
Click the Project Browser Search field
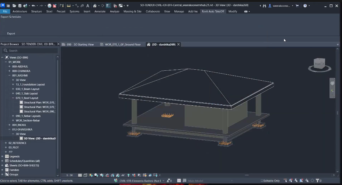pyautogui.click(x=30, y=50)
